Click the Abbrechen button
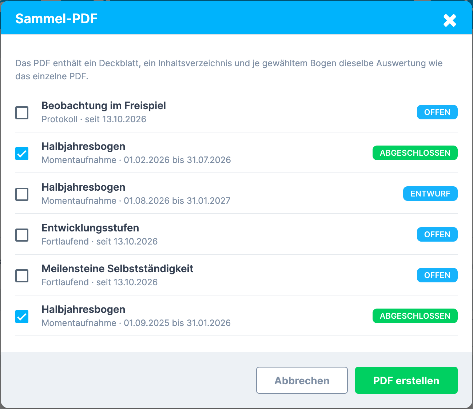This screenshot has height=409, width=473. tap(302, 380)
